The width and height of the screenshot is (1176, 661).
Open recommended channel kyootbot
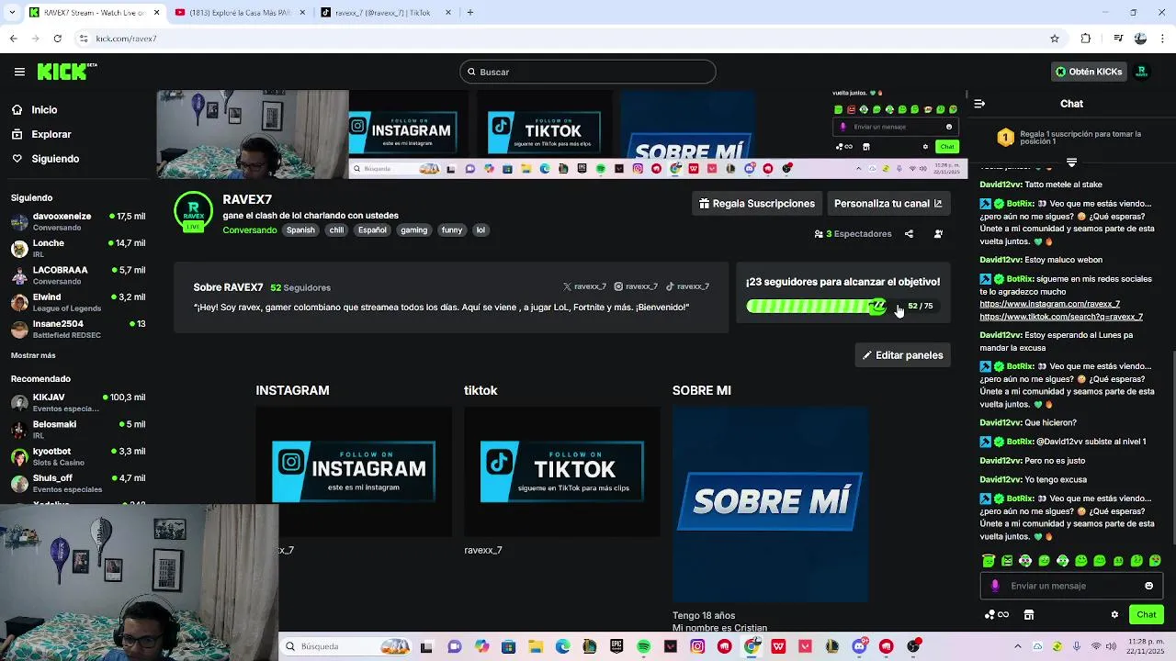click(78, 456)
